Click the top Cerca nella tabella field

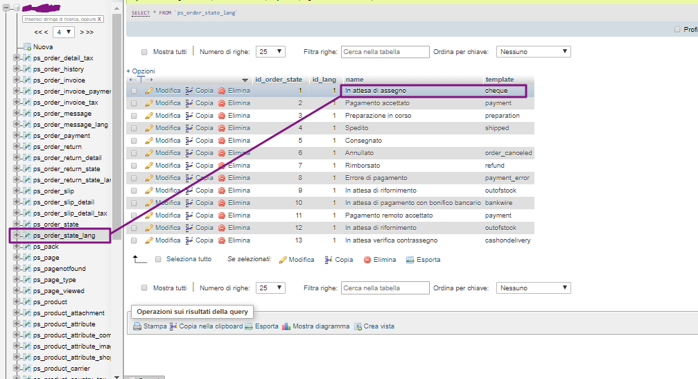(385, 52)
